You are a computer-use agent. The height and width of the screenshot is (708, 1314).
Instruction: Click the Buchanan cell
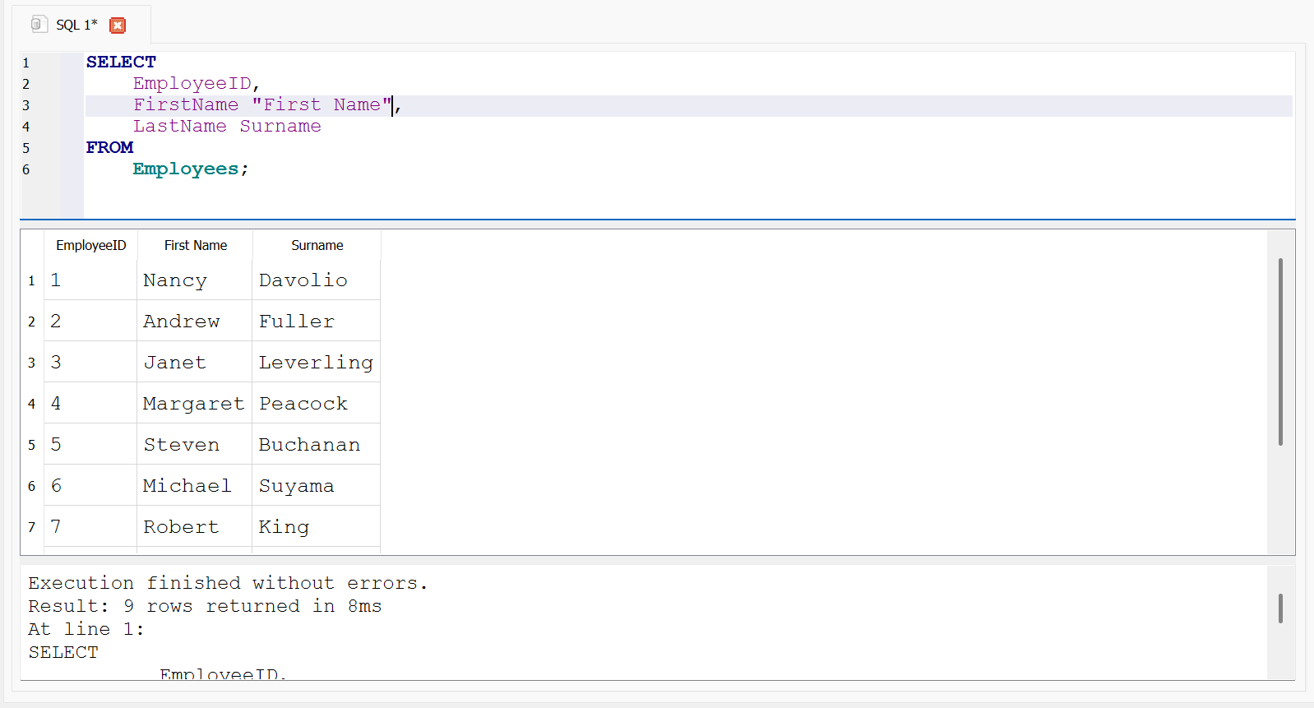point(309,445)
